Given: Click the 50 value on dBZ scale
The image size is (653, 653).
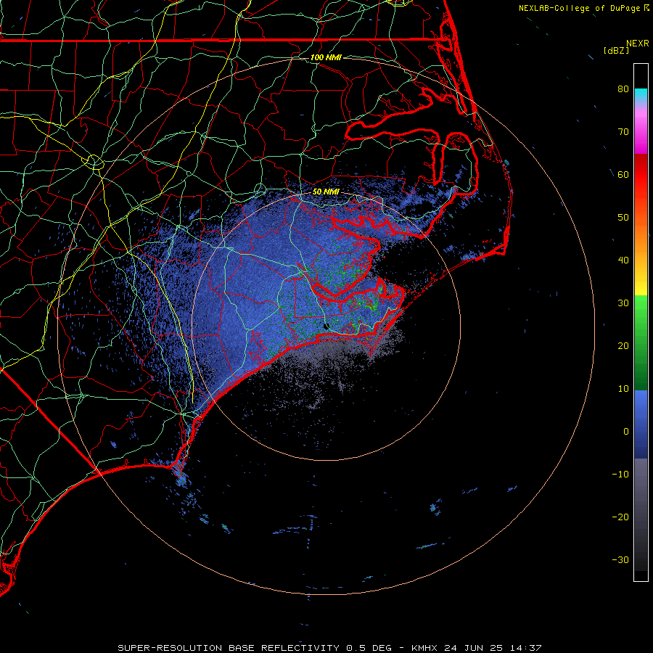Looking at the screenshot, I should (623, 217).
